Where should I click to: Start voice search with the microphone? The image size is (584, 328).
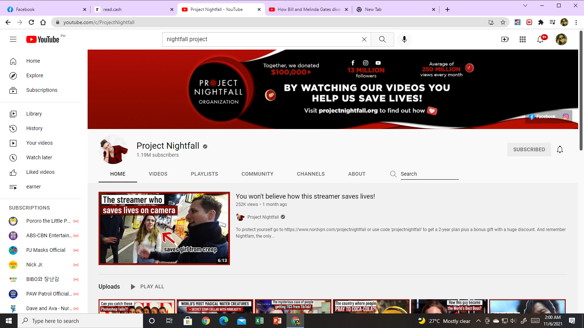404,39
